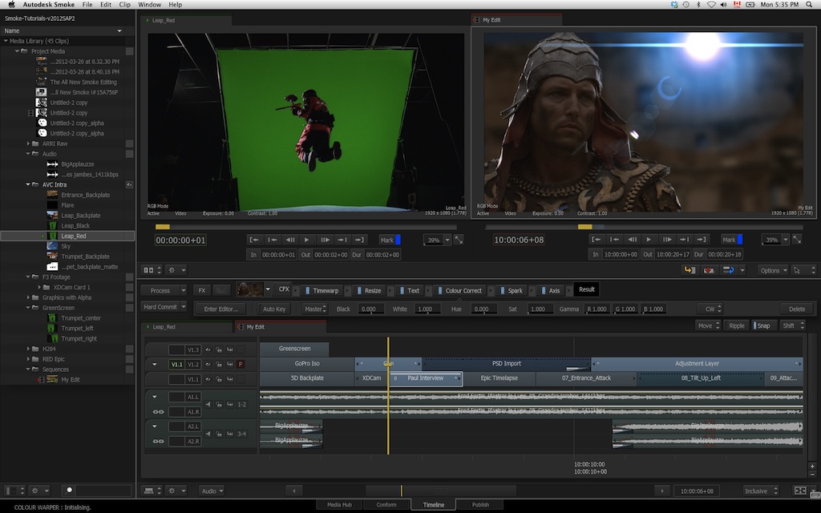Play the My Edit record viewer
The height and width of the screenshot is (513, 821).
coord(649,239)
